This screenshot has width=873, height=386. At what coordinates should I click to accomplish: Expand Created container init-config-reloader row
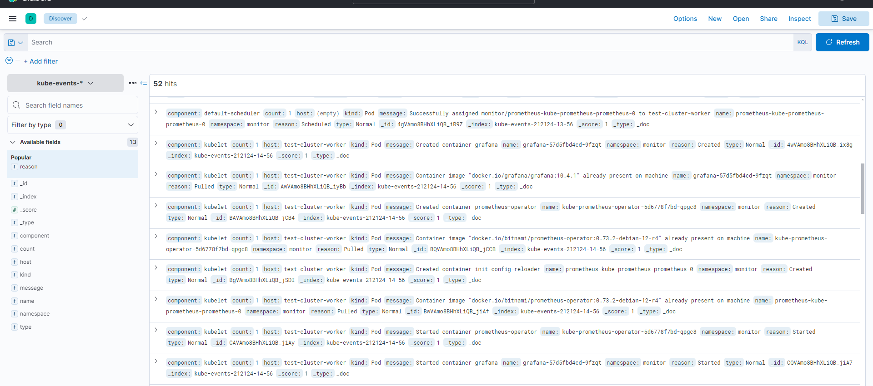tap(156, 267)
